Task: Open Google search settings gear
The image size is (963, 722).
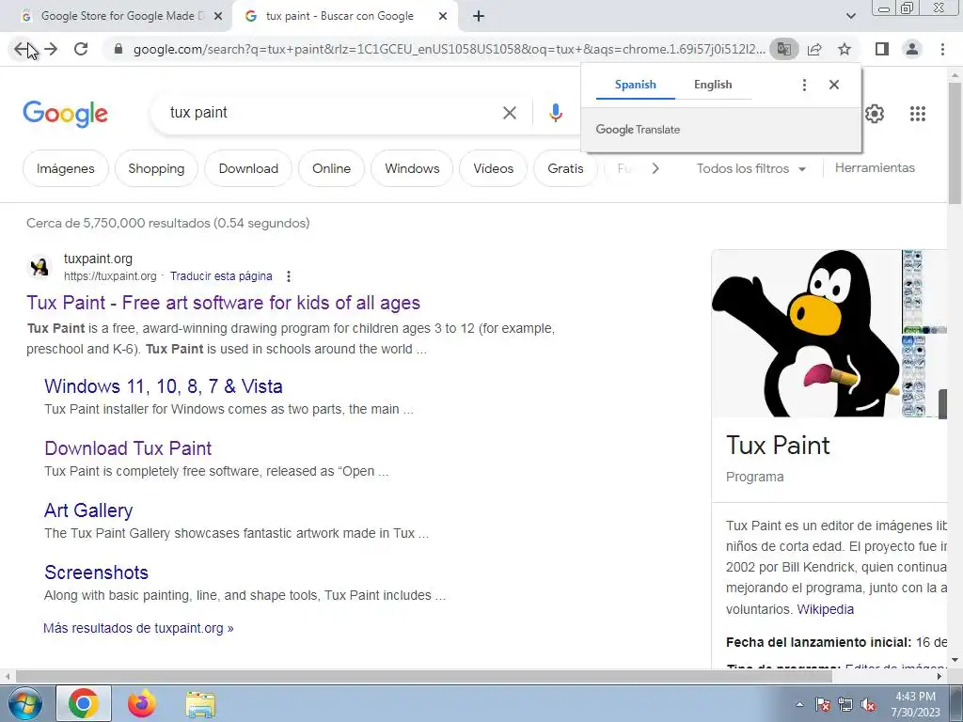Action: pyautogui.click(x=874, y=114)
